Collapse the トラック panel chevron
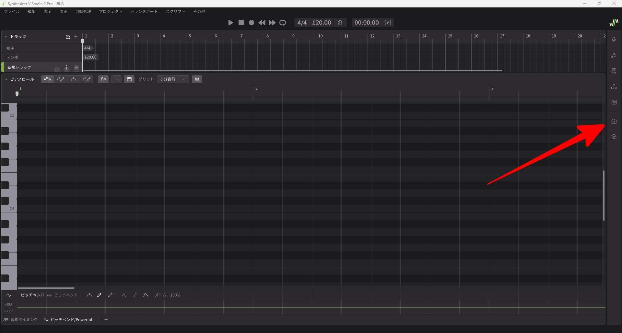This screenshot has width=622, height=333. click(6, 37)
